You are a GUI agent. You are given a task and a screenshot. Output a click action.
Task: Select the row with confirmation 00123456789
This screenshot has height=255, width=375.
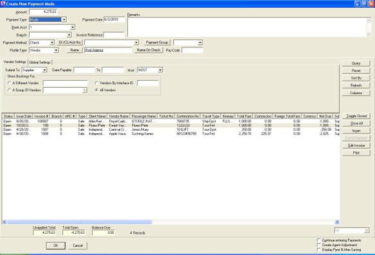click(x=171, y=134)
